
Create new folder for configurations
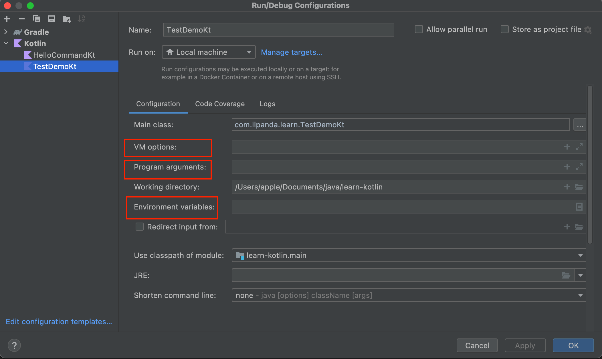[x=67, y=19]
